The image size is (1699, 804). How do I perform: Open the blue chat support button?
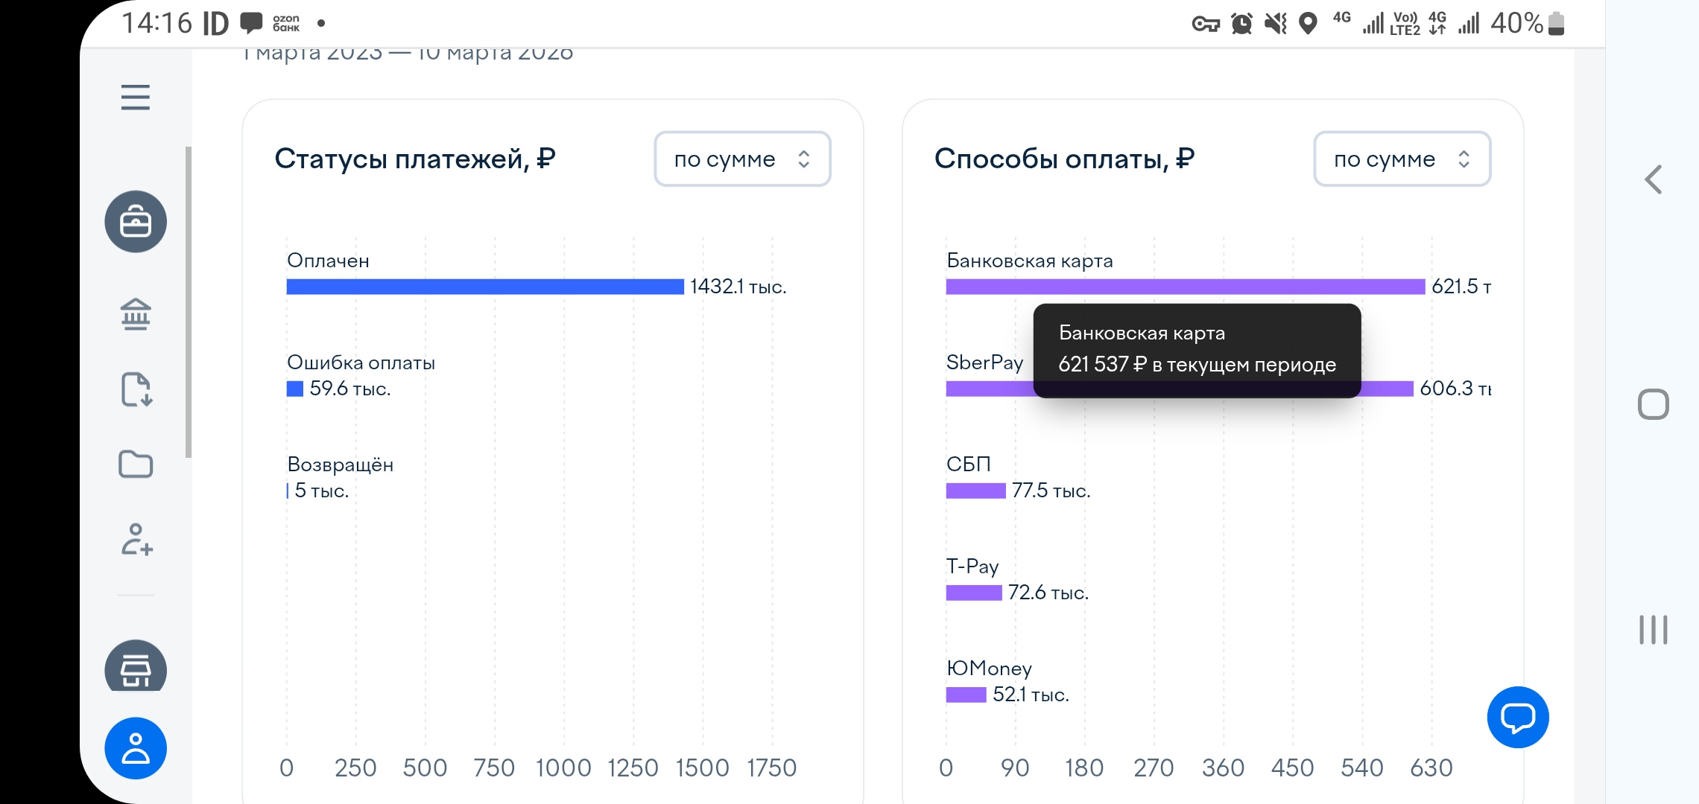coord(1517,717)
